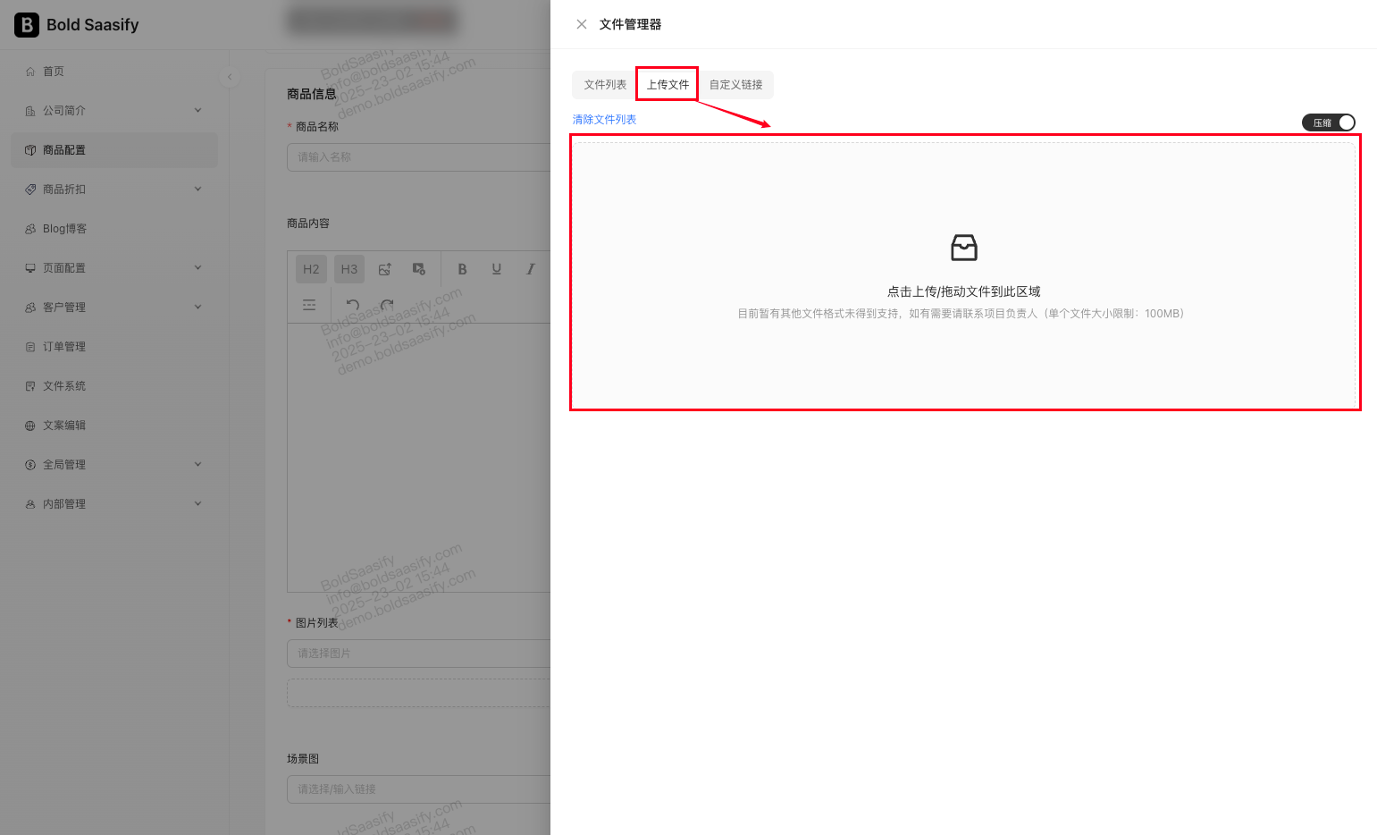The width and height of the screenshot is (1377, 835).
Task: Toggle italic formatting in the editor
Action: coord(531,269)
